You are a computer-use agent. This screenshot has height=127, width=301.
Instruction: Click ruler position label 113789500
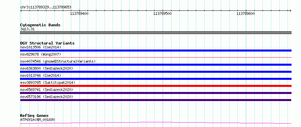163,13
